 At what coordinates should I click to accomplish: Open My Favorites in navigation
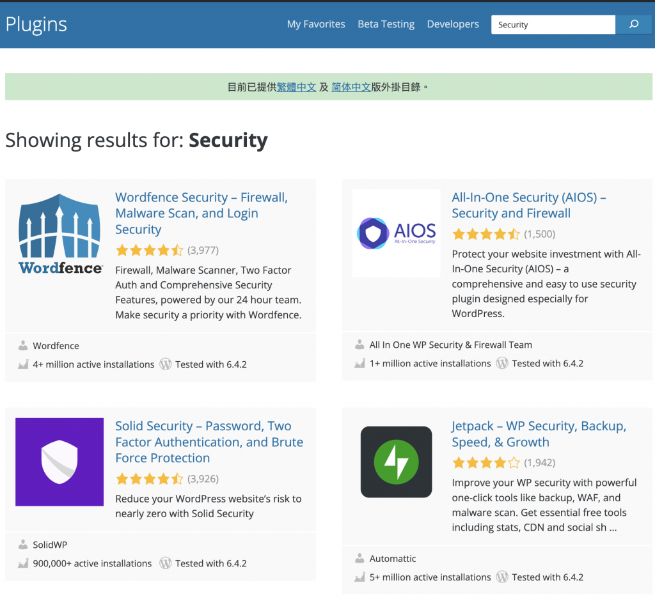[316, 24]
